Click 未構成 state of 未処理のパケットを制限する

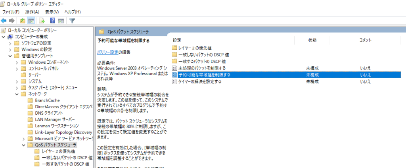pos(312,68)
